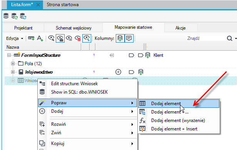Toggle the database column button next to Kolumny
237x150 pixels.
coord(120,38)
